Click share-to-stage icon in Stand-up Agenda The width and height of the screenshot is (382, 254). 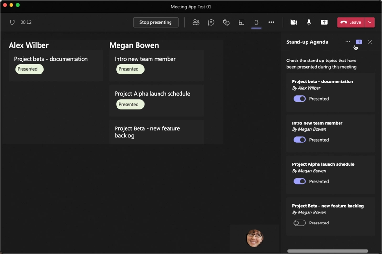point(359,42)
